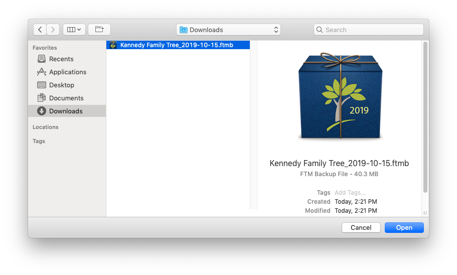Click the Open button
The image size is (457, 275).
coord(404,227)
